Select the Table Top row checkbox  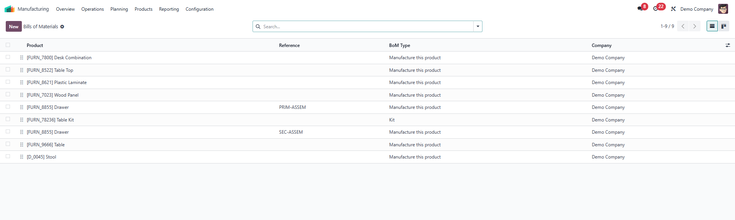click(8, 70)
